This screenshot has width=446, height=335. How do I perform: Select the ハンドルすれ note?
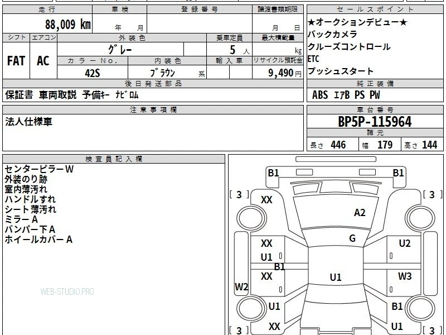(x=30, y=199)
